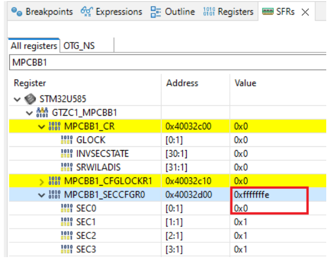Click the MPCBB1_CFGLOCKR1 register icon
The height and width of the screenshot is (262, 335).
[55, 181]
